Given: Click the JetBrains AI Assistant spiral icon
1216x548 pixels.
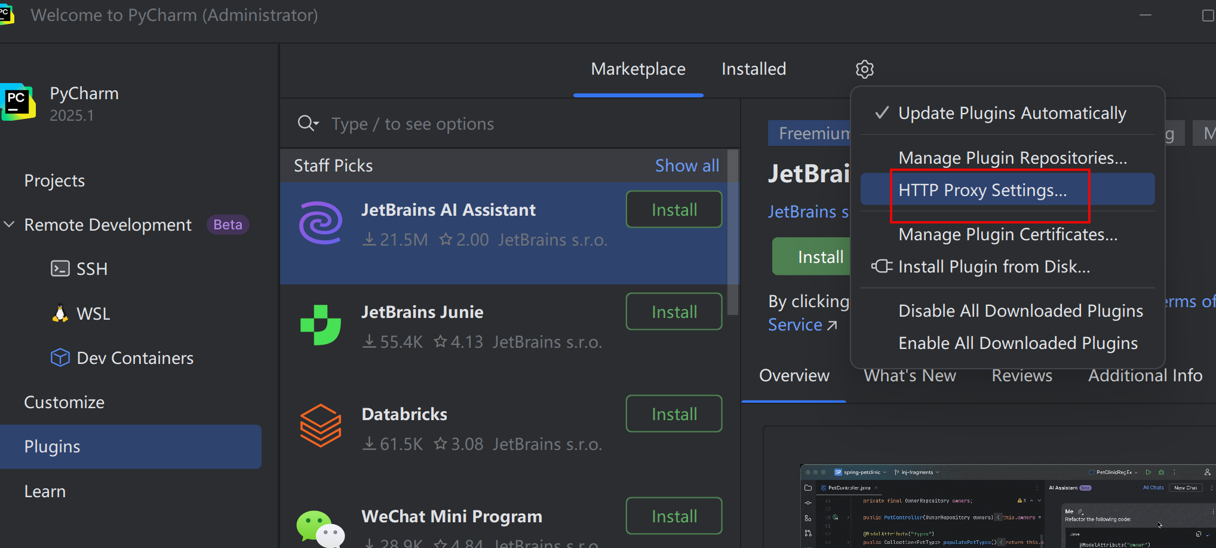Looking at the screenshot, I should 321,223.
